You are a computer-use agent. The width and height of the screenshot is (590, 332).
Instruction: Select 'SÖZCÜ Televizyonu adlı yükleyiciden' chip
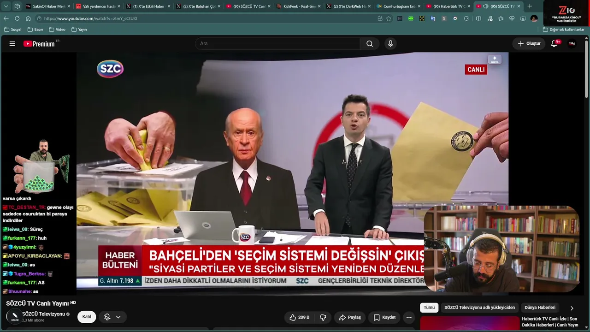(x=479, y=308)
